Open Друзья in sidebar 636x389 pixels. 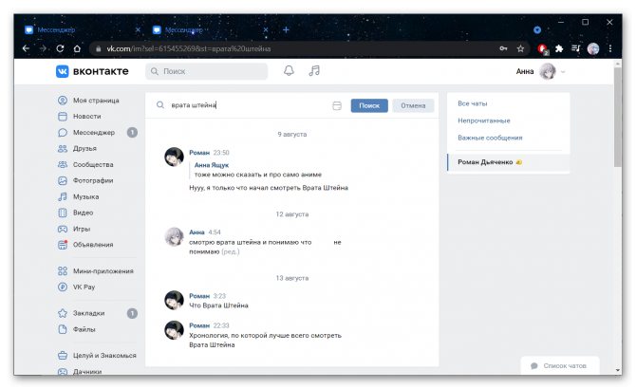click(84, 148)
